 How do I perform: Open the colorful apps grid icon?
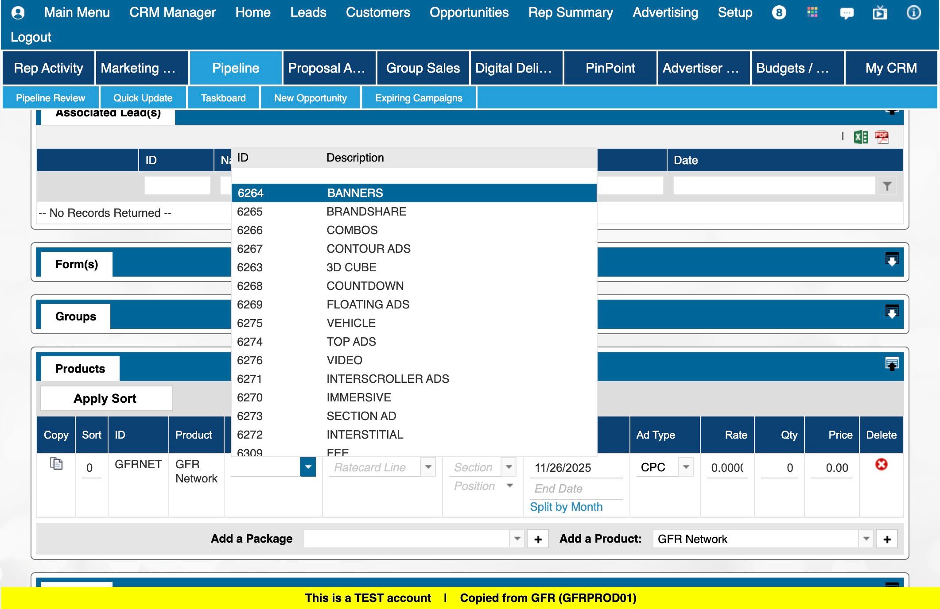(812, 12)
